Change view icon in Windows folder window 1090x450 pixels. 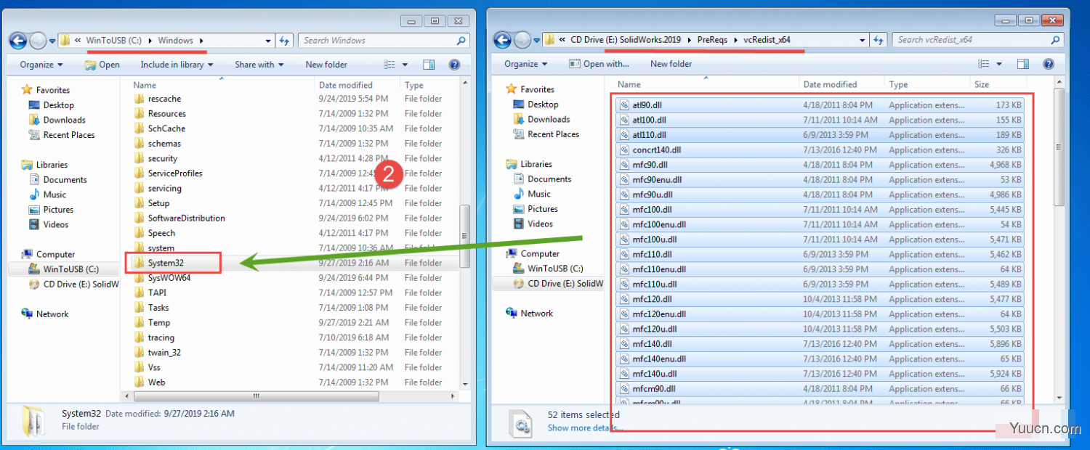389,65
